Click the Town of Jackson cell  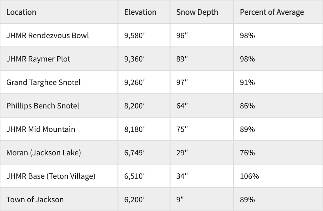click(x=35, y=200)
